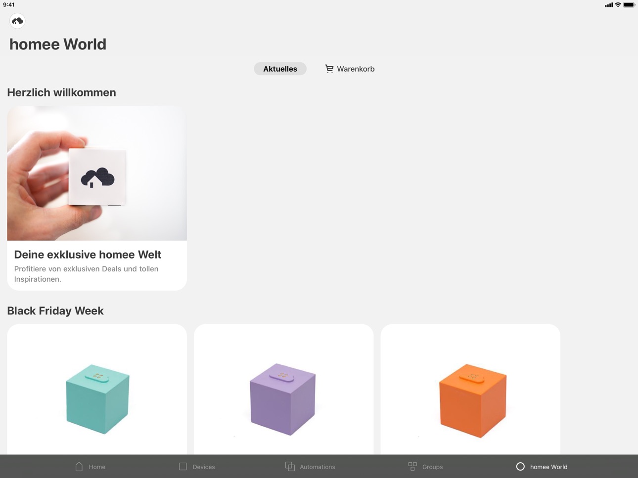Tap the orange homee cube product card
This screenshot has width=638, height=478.
tap(470, 390)
